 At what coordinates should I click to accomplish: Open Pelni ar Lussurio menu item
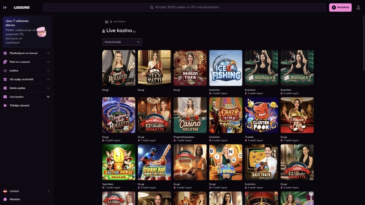click(x=26, y=62)
